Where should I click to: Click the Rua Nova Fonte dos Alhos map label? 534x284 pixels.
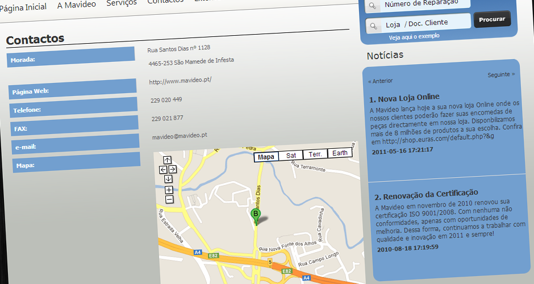click(288, 246)
